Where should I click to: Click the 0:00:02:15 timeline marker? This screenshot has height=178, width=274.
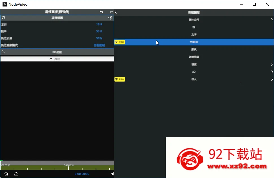69,165
